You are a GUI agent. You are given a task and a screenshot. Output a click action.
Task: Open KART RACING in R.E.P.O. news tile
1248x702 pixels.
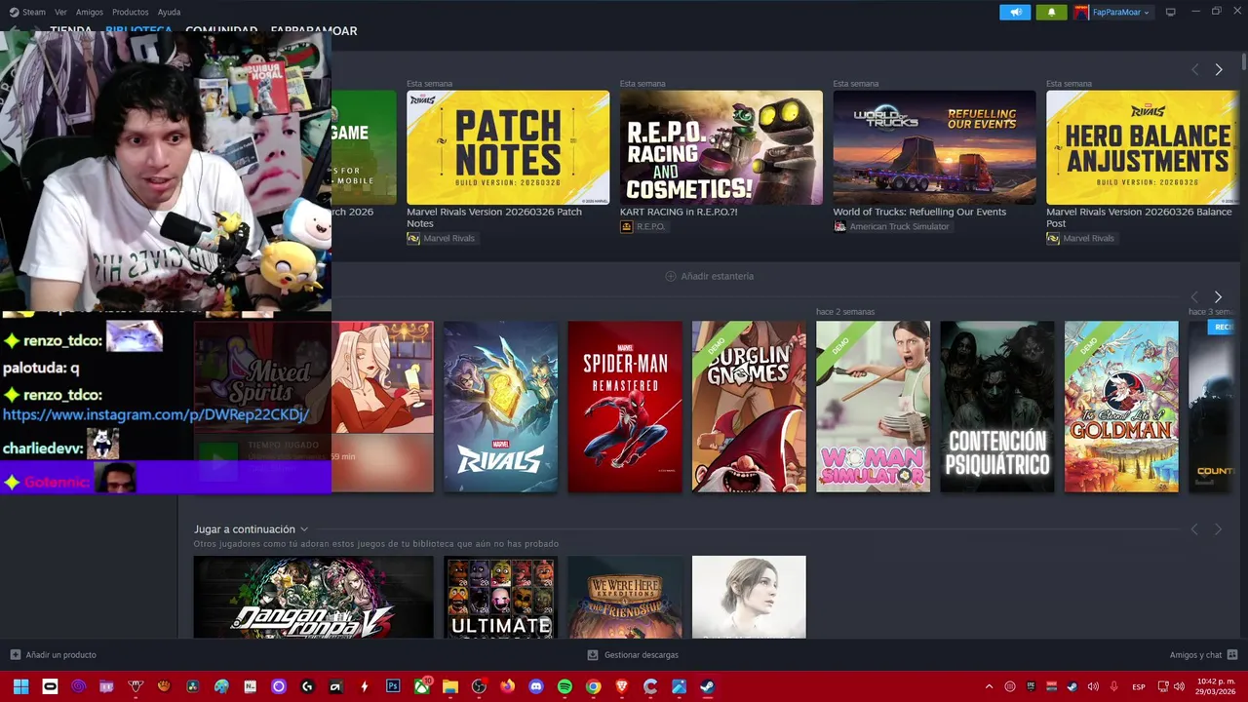coord(721,147)
